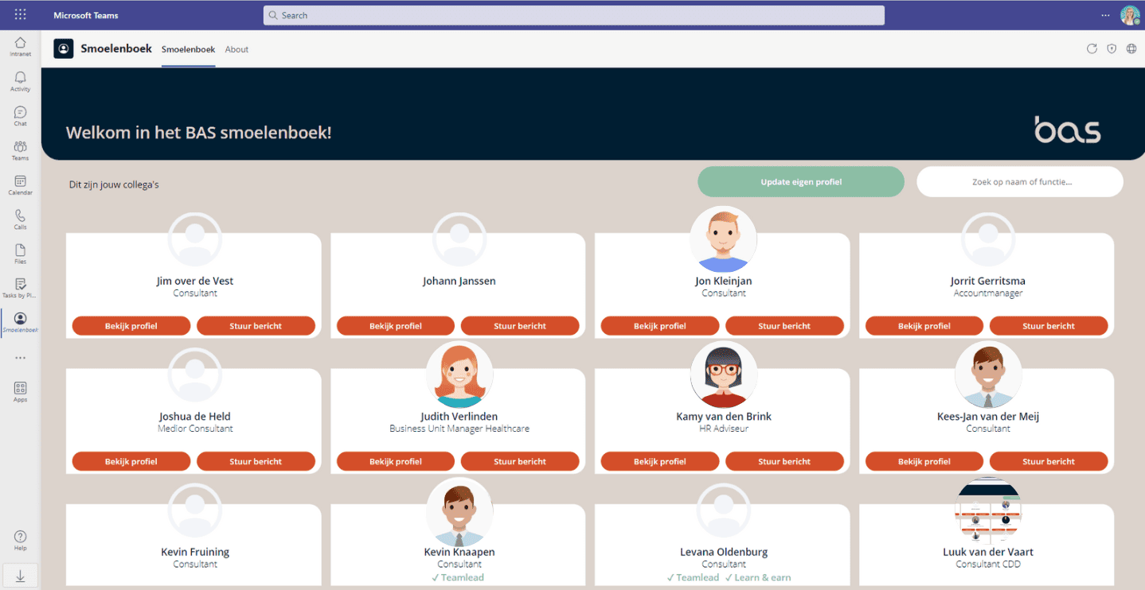View profile of Judith Verlinden
This screenshot has height=590, width=1145.
coord(395,461)
